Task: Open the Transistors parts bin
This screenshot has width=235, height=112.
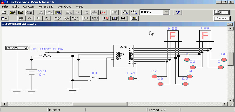Action: 47,18
